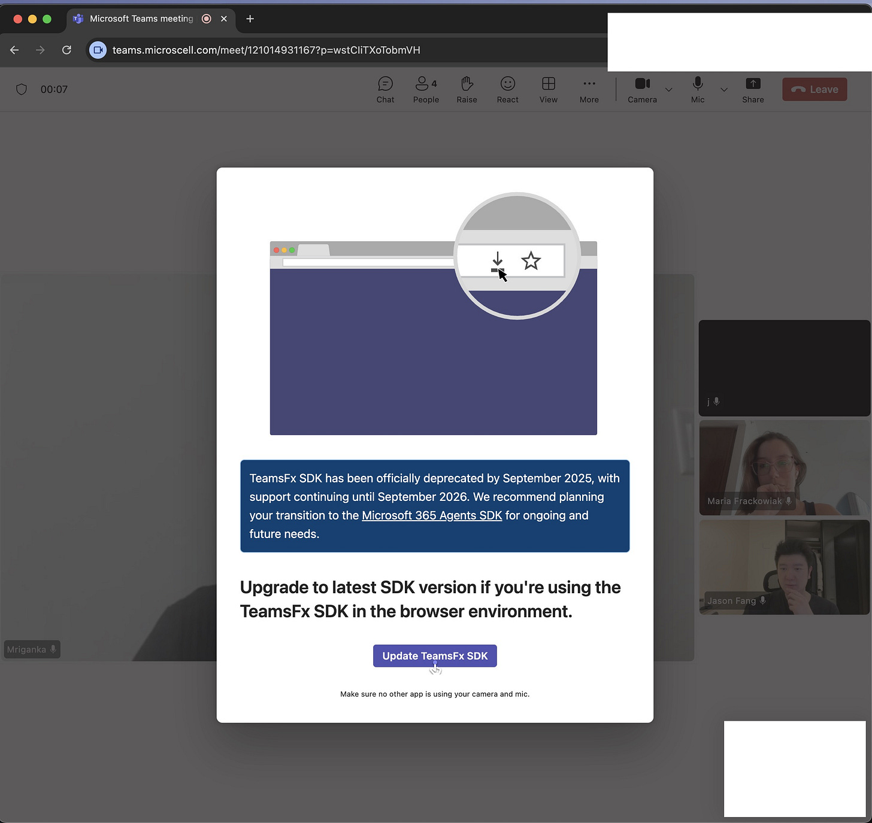Click the 'Upgrade to latest SDK version' heading
Screen dimensions: 872x823
pyautogui.click(x=430, y=599)
